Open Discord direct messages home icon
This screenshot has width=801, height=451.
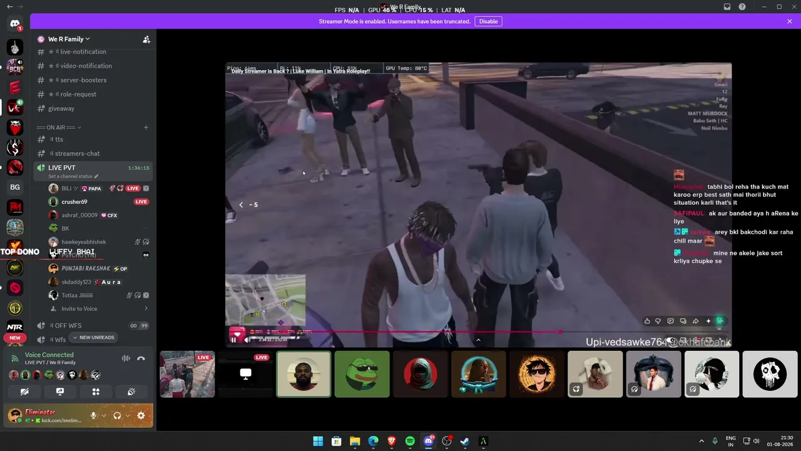coord(15,24)
